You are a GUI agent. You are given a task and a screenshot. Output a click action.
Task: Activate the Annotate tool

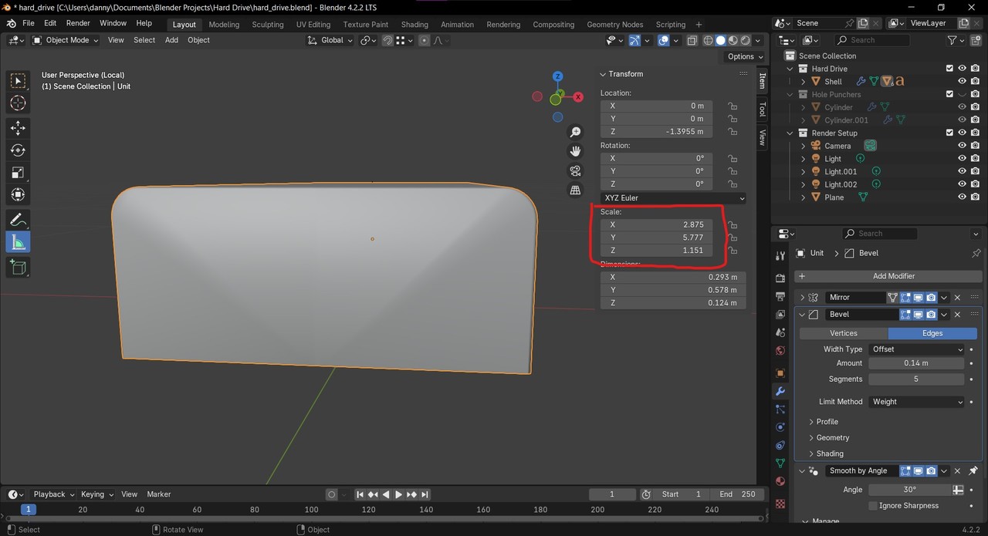pyautogui.click(x=18, y=220)
